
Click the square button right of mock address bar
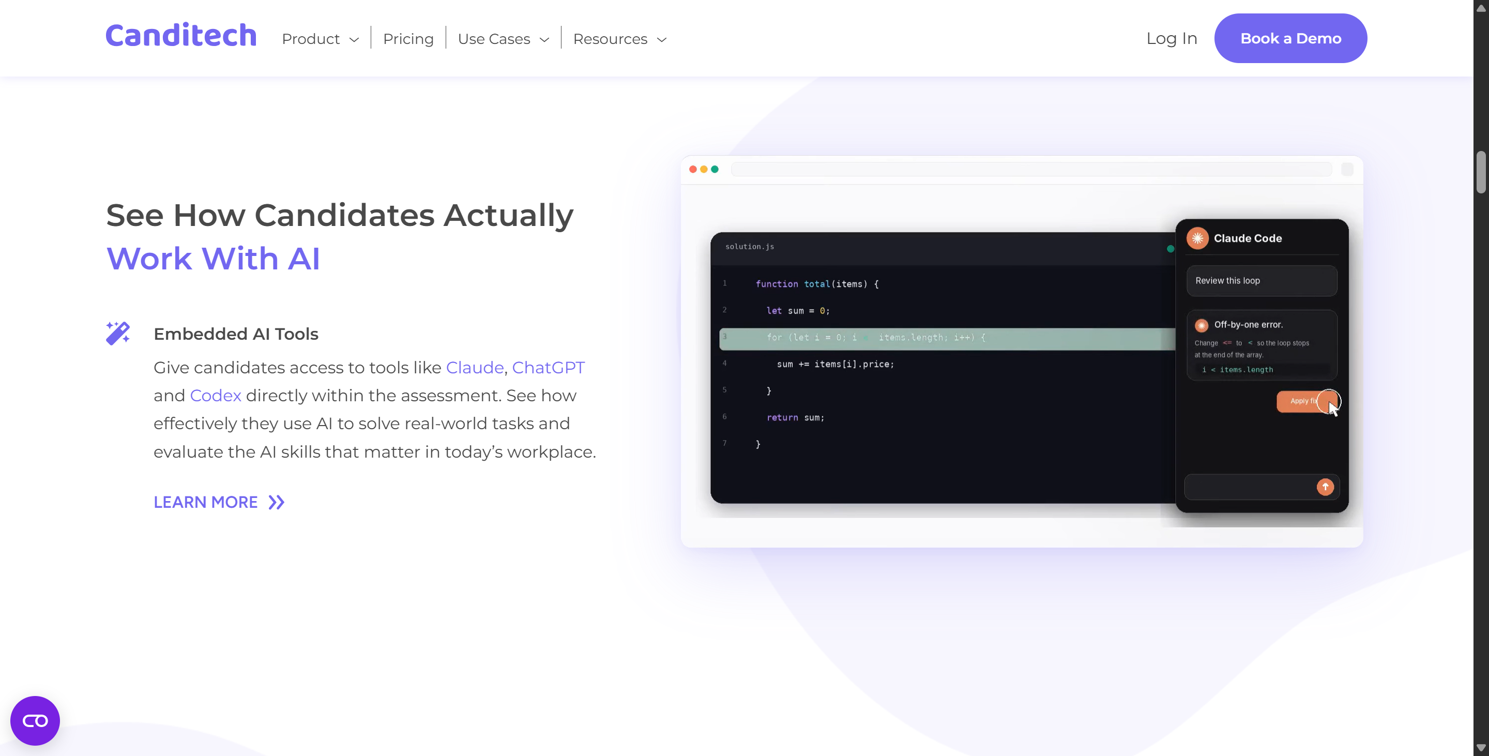(1347, 169)
